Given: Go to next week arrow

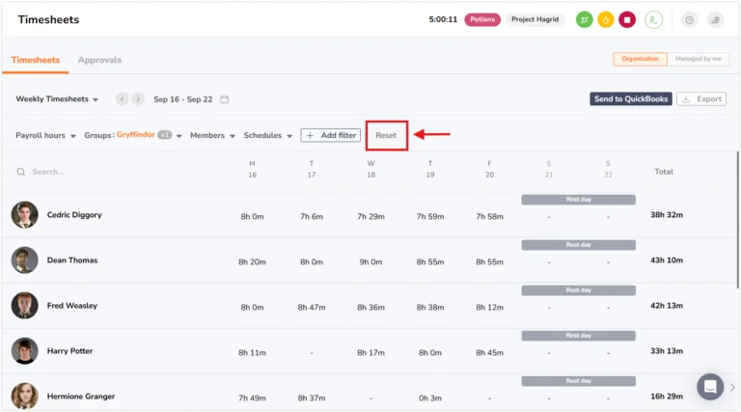Looking at the screenshot, I should [x=138, y=99].
